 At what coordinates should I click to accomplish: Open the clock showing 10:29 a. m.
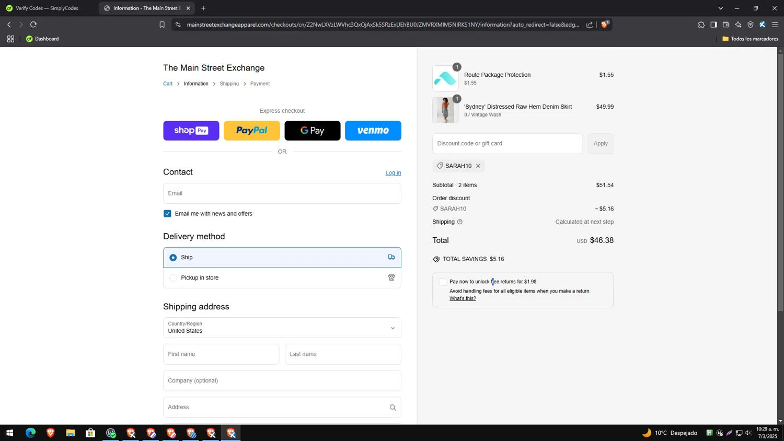768,433
